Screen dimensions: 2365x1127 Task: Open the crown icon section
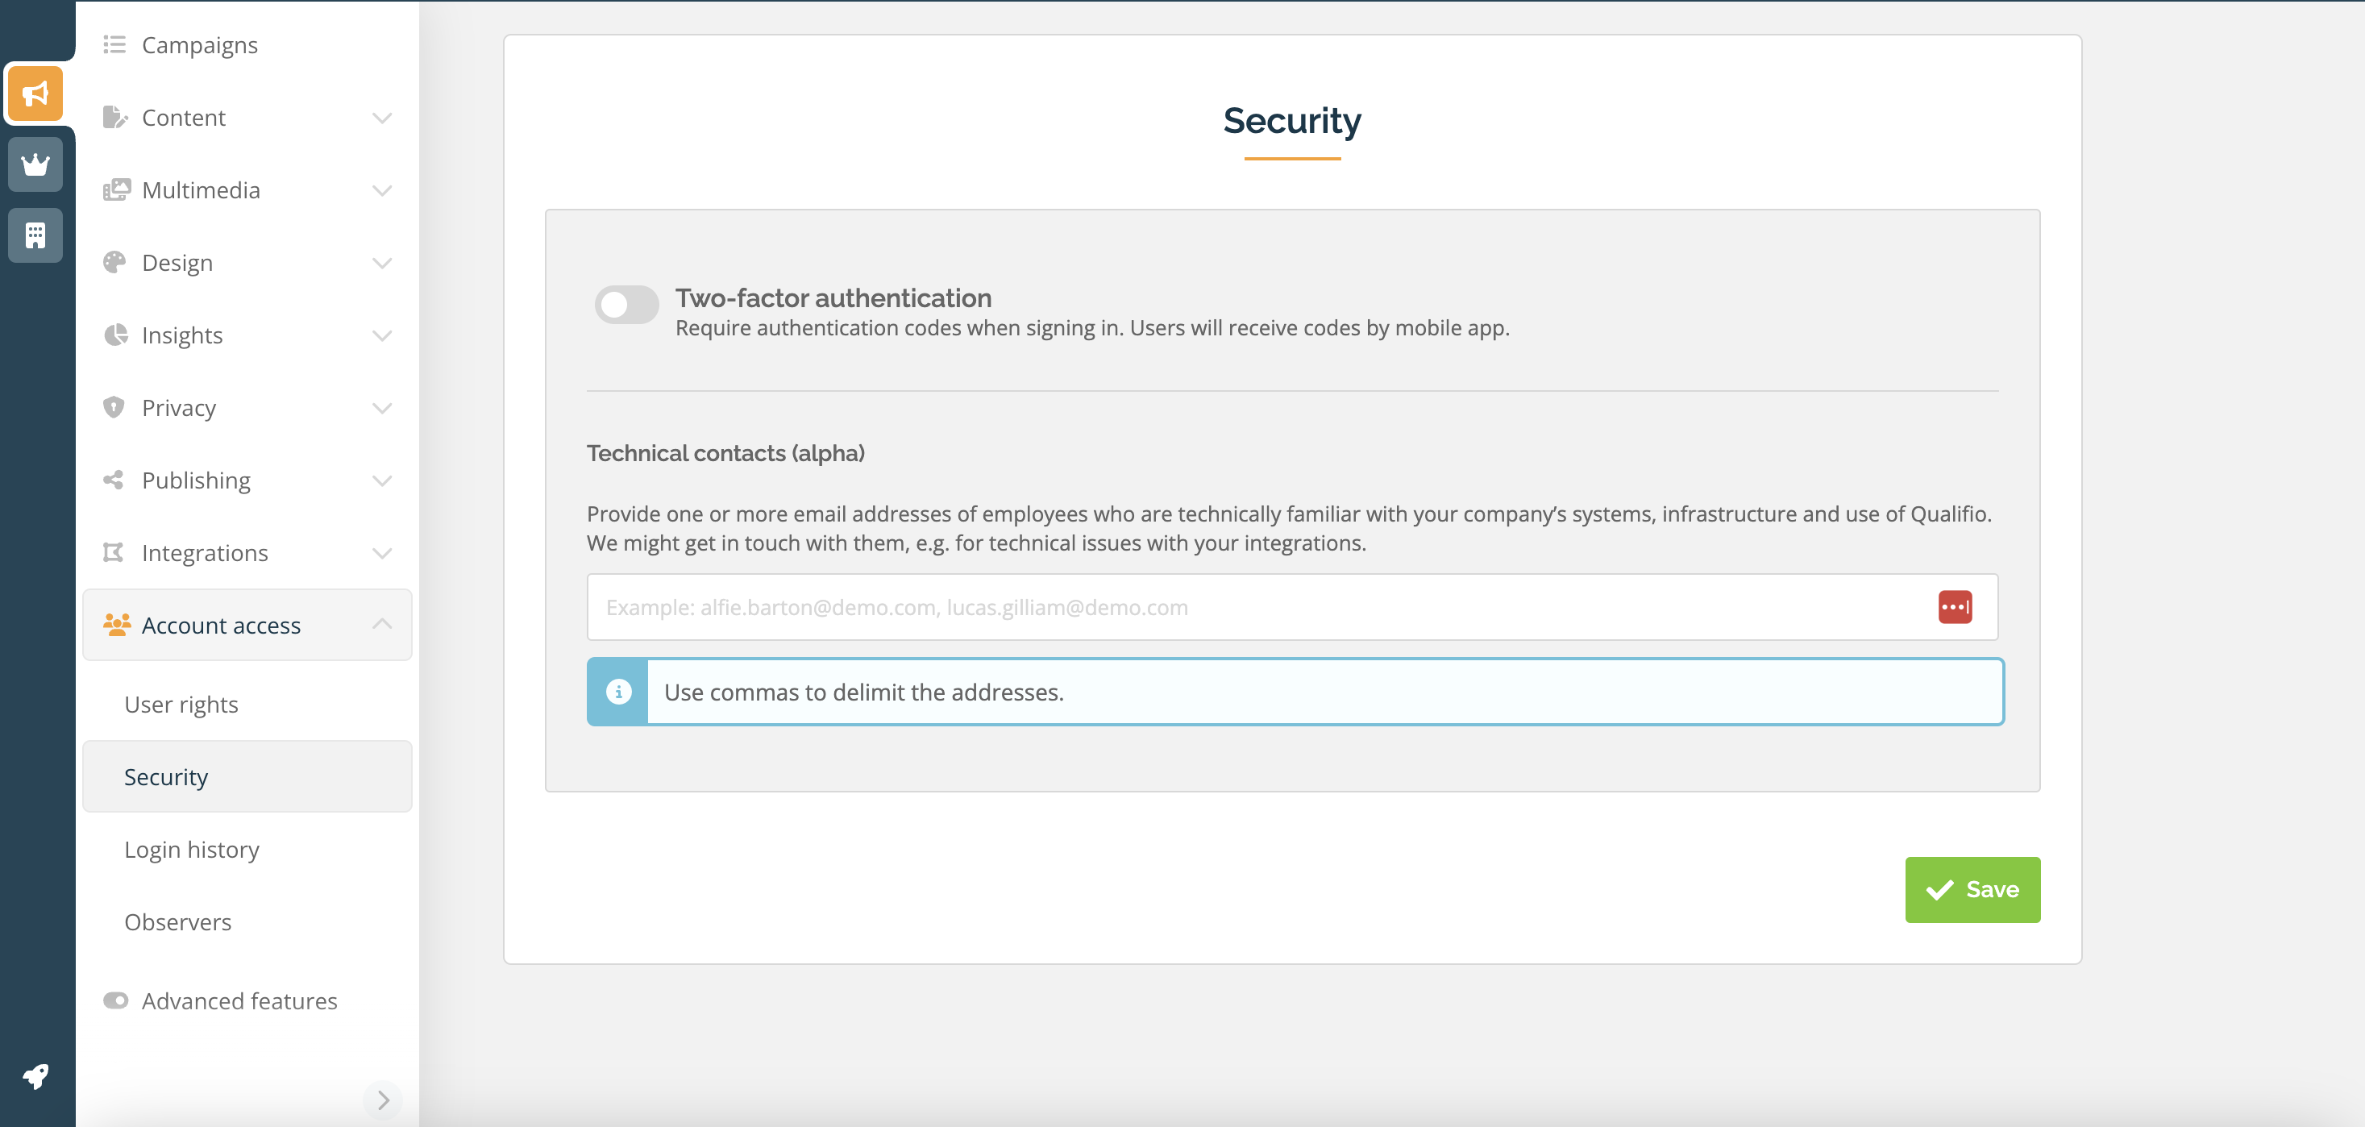pyautogui.click(x=35, y=164)
